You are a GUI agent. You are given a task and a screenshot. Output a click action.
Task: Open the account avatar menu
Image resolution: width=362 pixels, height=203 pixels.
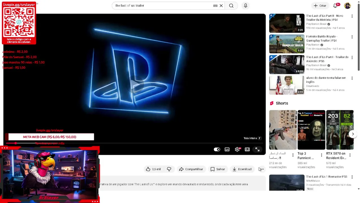click(x=347, y=6)
